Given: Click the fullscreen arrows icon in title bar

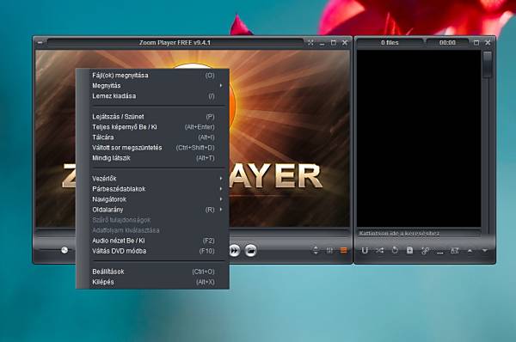Looking at the screenshot, I should tap(310, 42).
